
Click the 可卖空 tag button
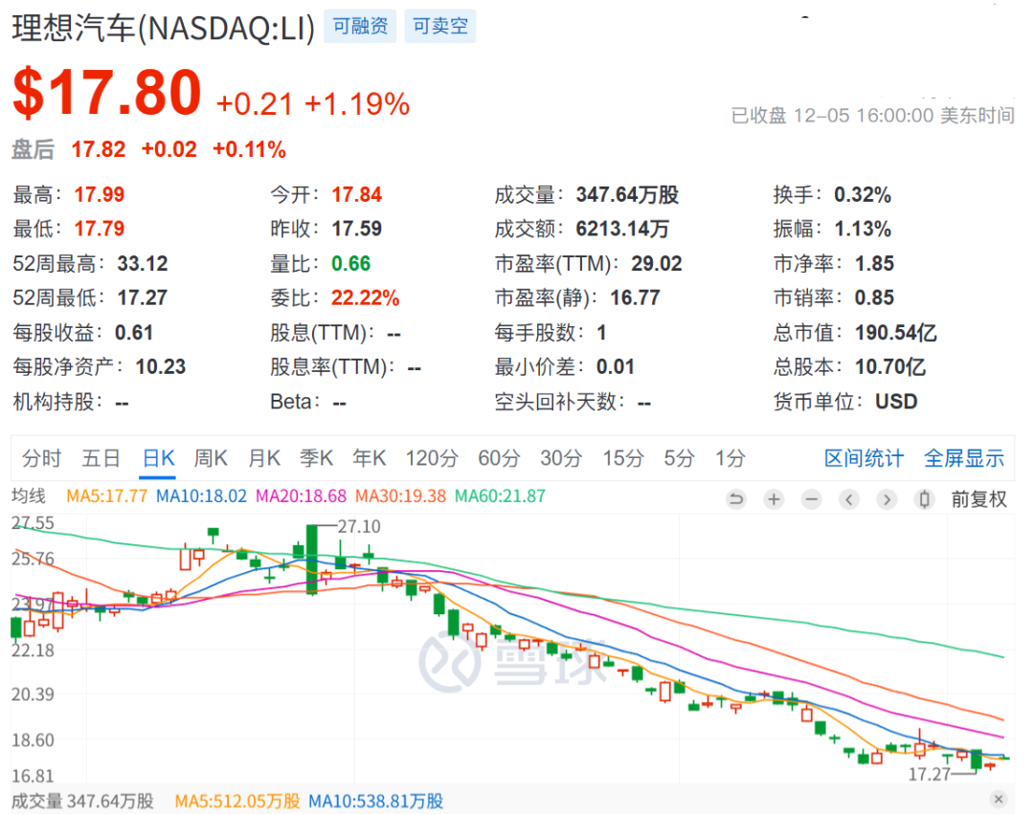(x=440, y=27)
